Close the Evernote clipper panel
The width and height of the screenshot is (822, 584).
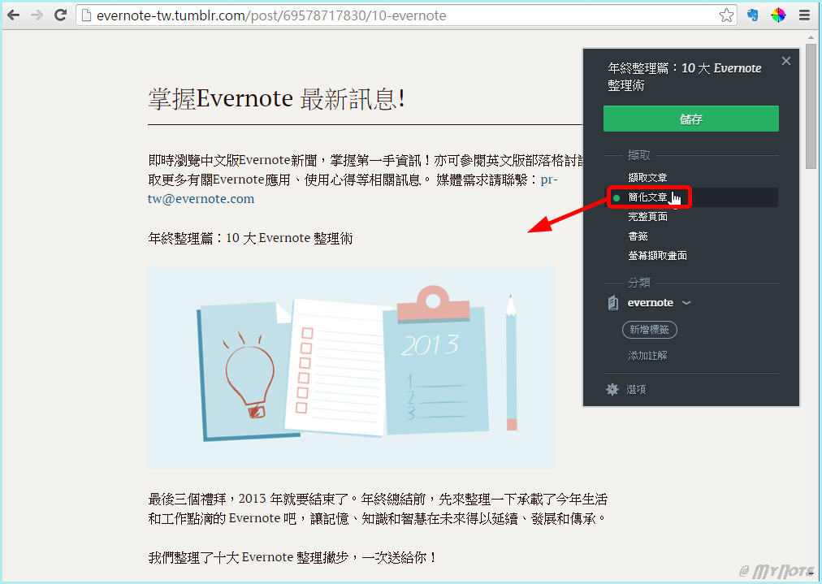click(x=785, y=61)
